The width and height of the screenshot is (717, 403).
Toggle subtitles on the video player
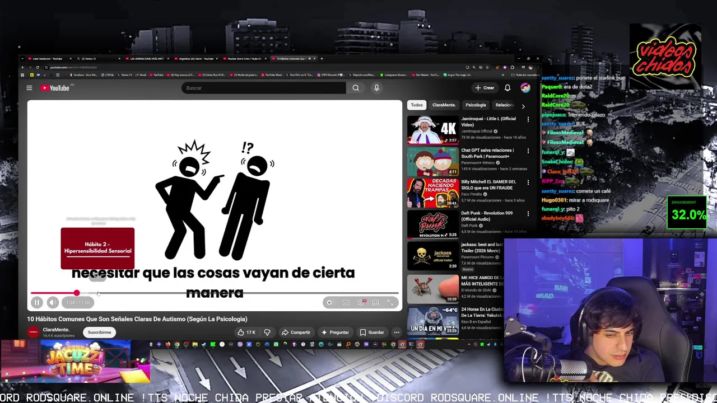point(346,302)
